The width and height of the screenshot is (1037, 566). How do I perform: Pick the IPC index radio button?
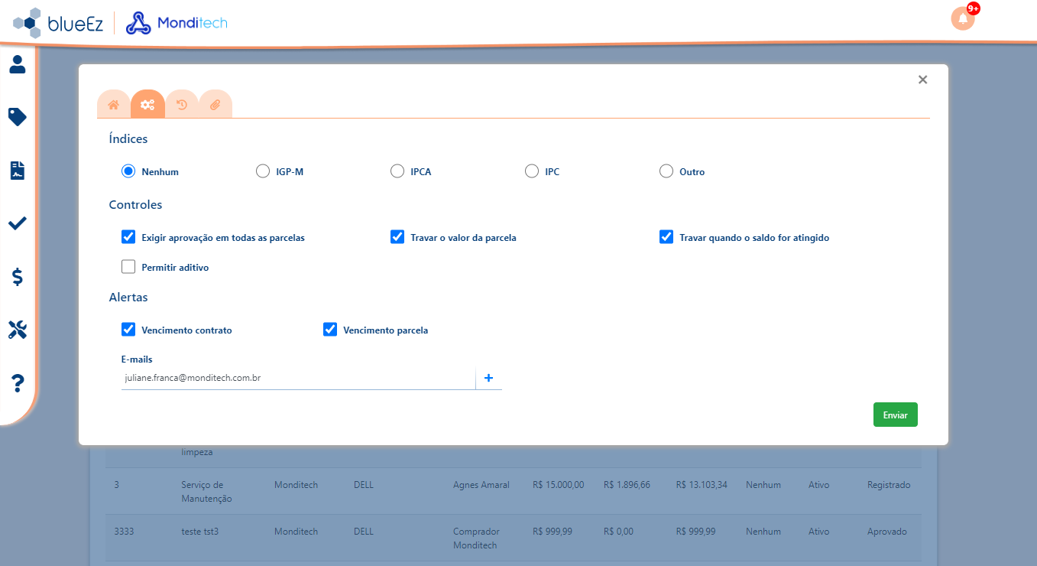532,171
